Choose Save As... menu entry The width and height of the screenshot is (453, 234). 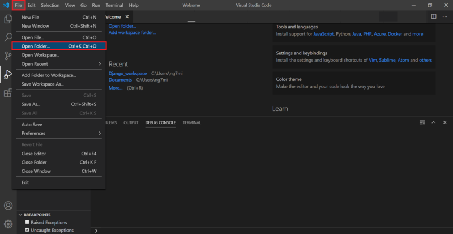coord(59,104)
